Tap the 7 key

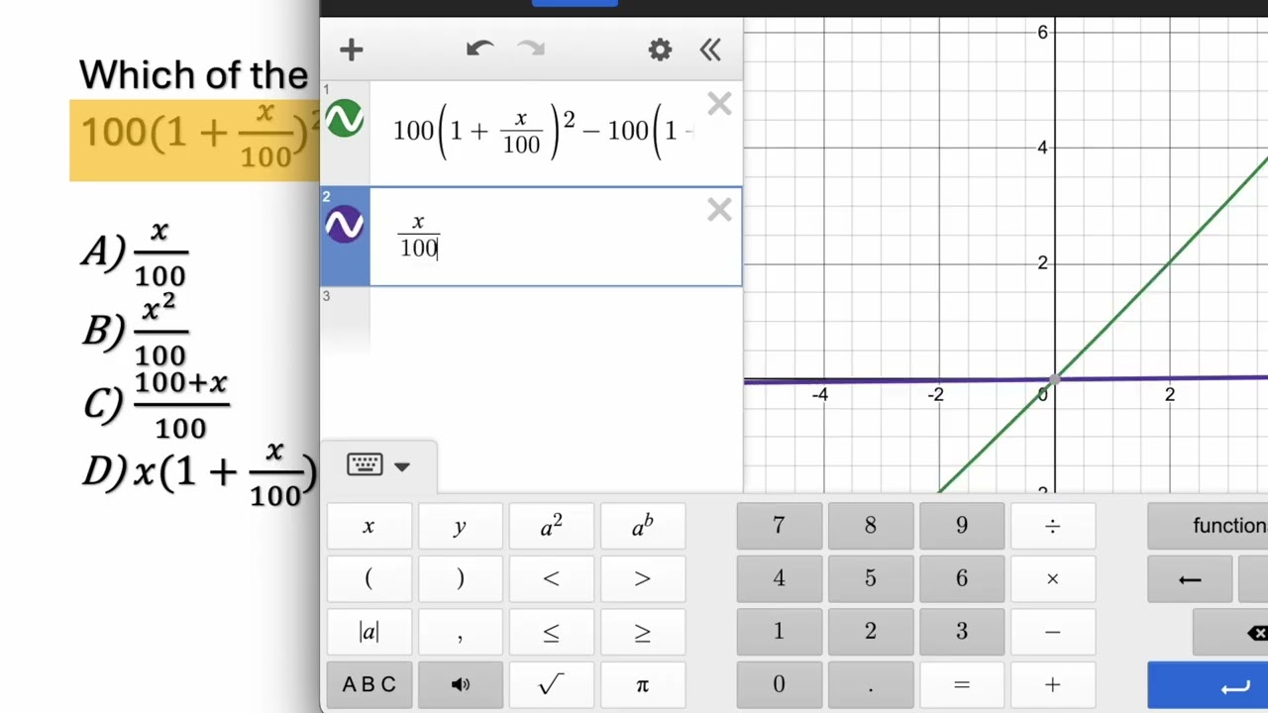[779, 526]
